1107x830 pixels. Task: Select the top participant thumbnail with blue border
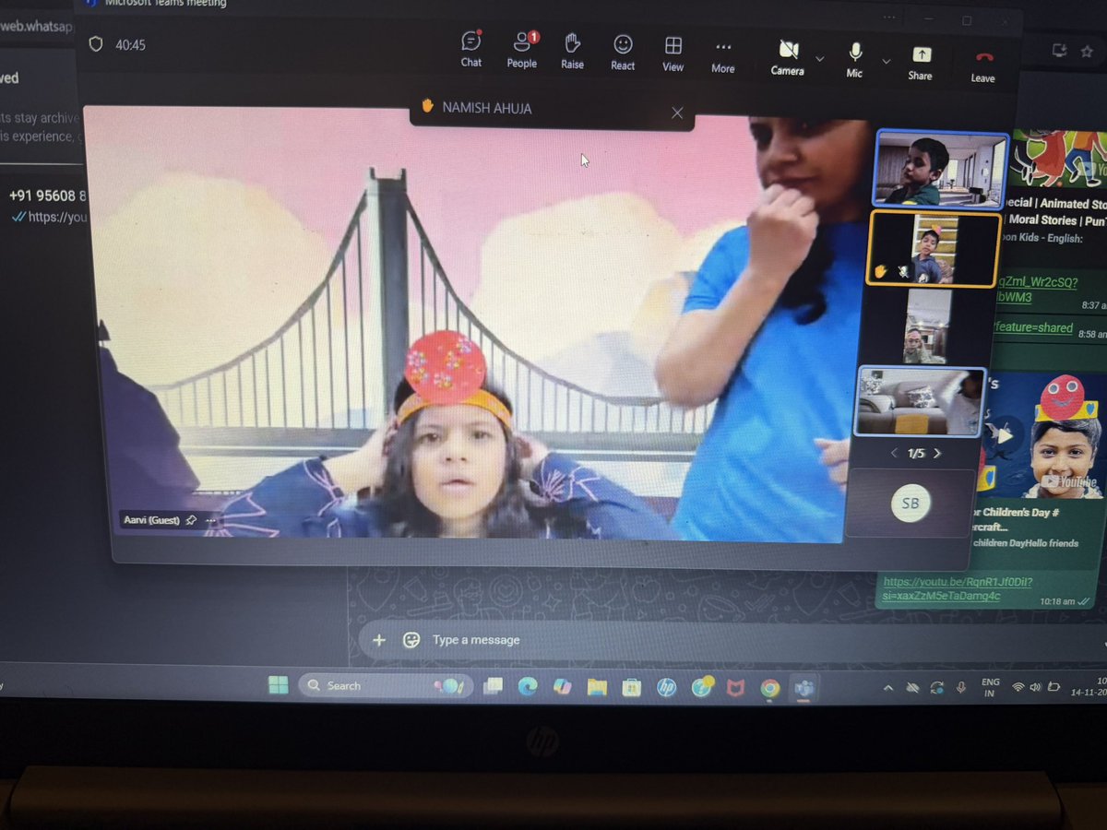click(x=940, y=170)
